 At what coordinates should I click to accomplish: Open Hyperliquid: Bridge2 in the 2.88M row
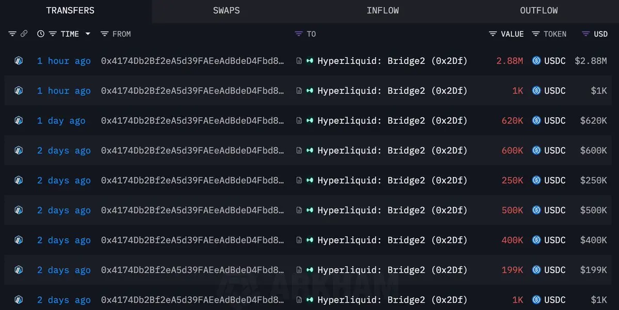pos(392,61)
